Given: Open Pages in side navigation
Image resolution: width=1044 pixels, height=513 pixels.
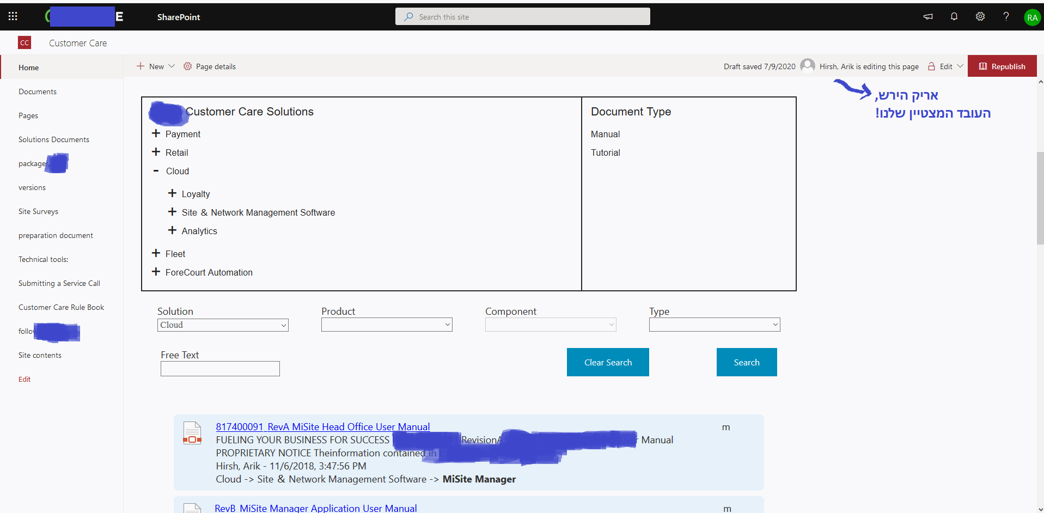Looking at the screenshot, I should 28,115.
